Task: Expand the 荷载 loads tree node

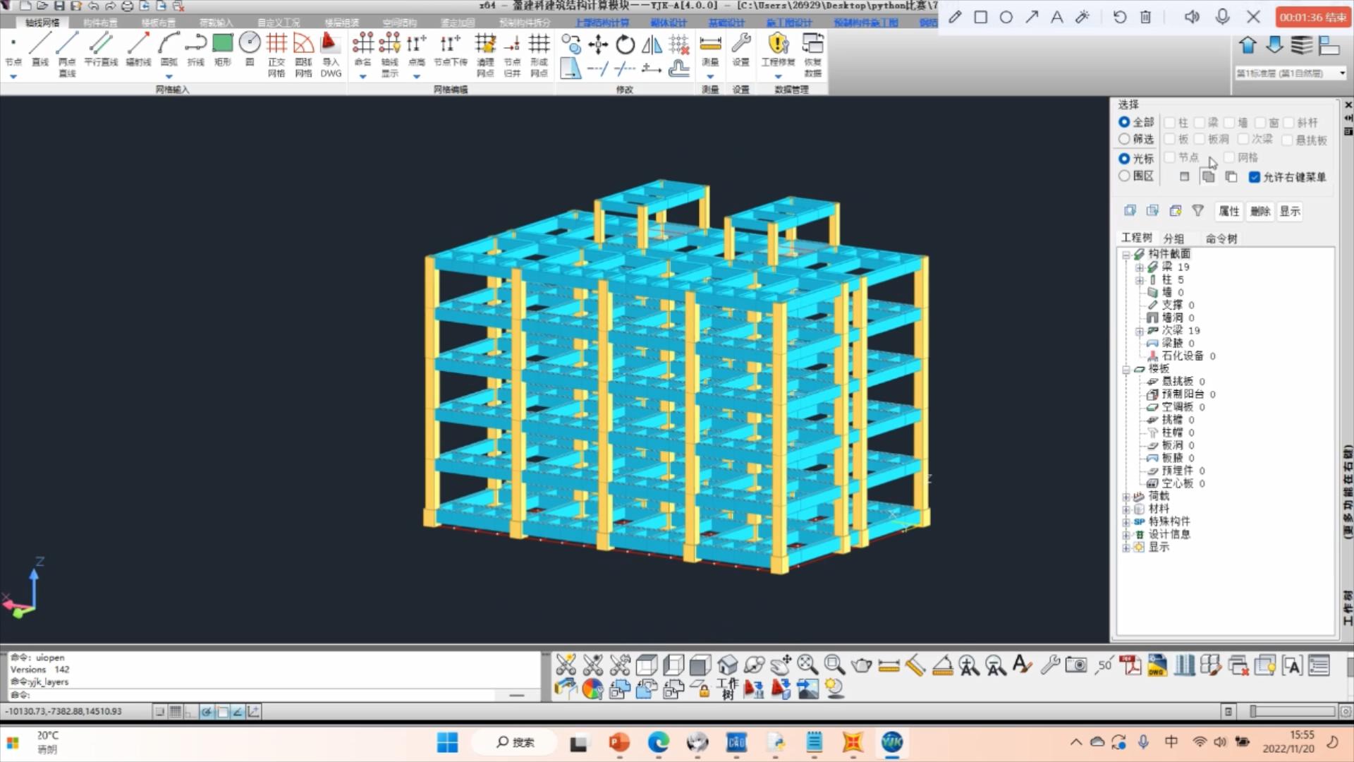Action: coord(1126,497)
